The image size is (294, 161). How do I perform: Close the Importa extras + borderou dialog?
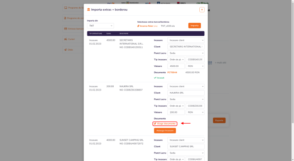click(x=202, y=10)
